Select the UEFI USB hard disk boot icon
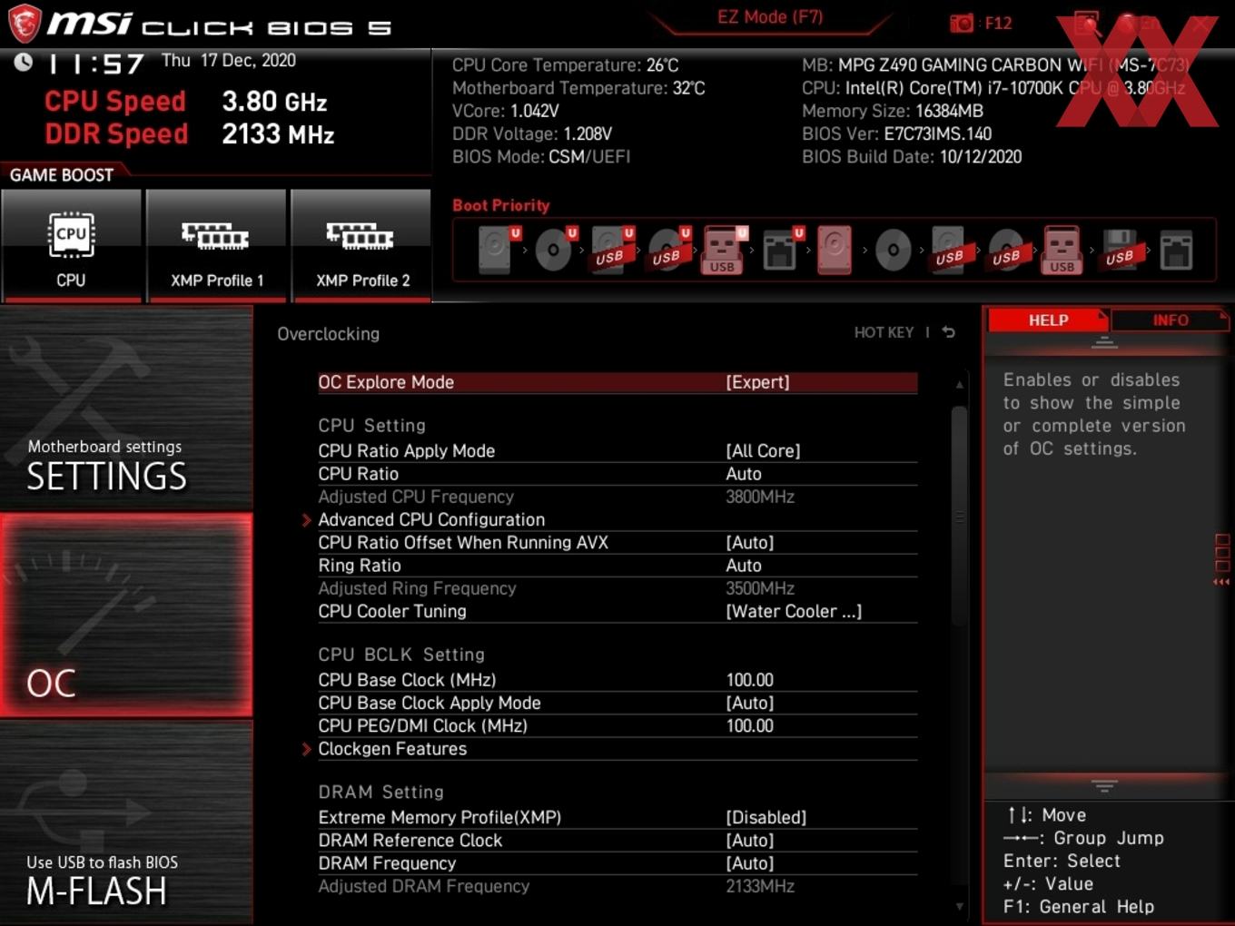The width and height of the screenshot is (1235, 926). [612, 250]
